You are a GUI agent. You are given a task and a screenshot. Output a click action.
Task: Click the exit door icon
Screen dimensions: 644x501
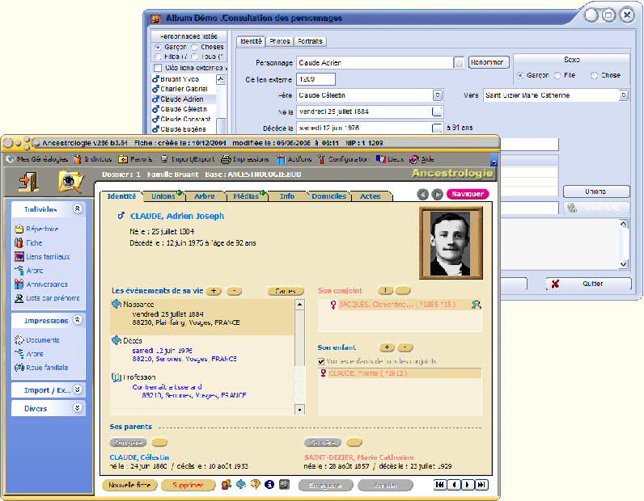pos(29,181)
